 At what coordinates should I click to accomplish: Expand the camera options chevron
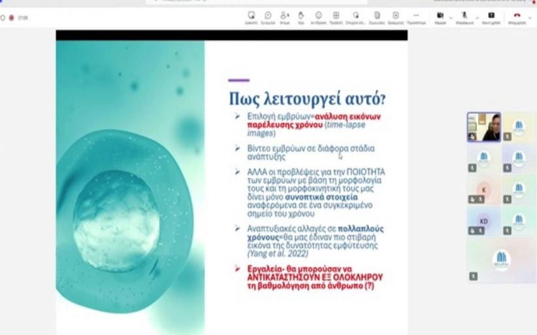[x=451, y=18]
